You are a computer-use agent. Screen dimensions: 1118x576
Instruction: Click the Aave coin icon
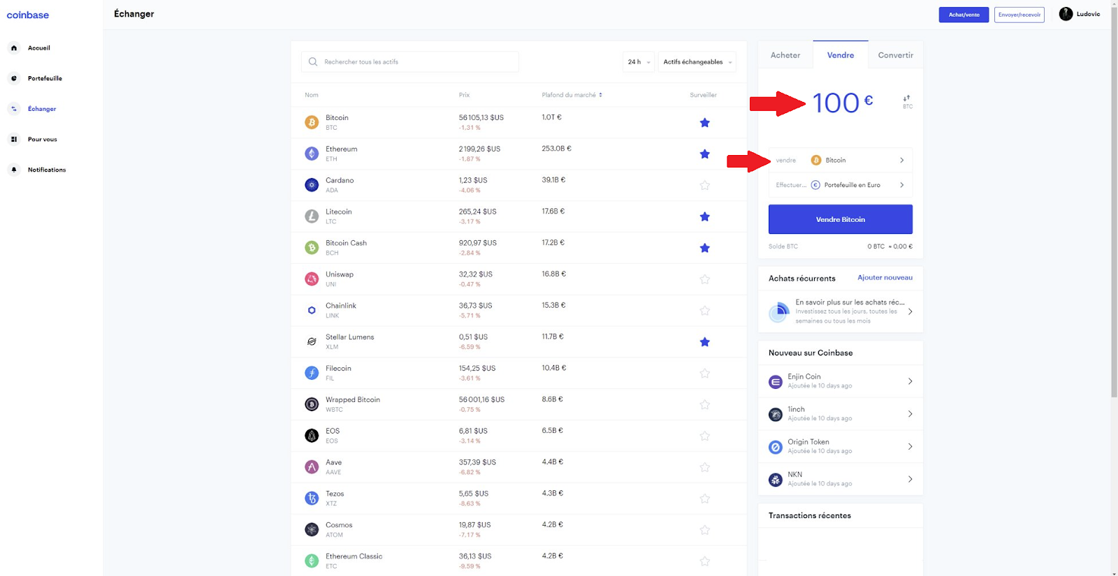pos(312,466)
